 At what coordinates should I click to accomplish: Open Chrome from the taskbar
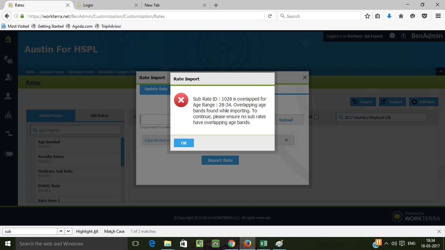pos(232,243)
